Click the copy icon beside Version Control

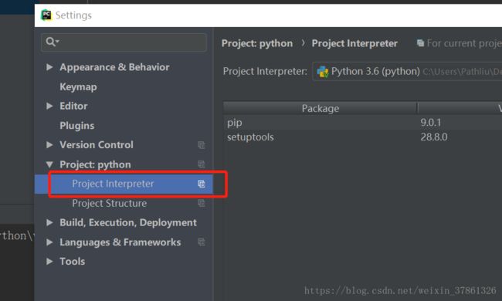pos(201,145)
